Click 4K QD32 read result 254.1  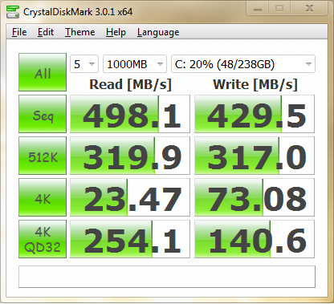point(130,239)
